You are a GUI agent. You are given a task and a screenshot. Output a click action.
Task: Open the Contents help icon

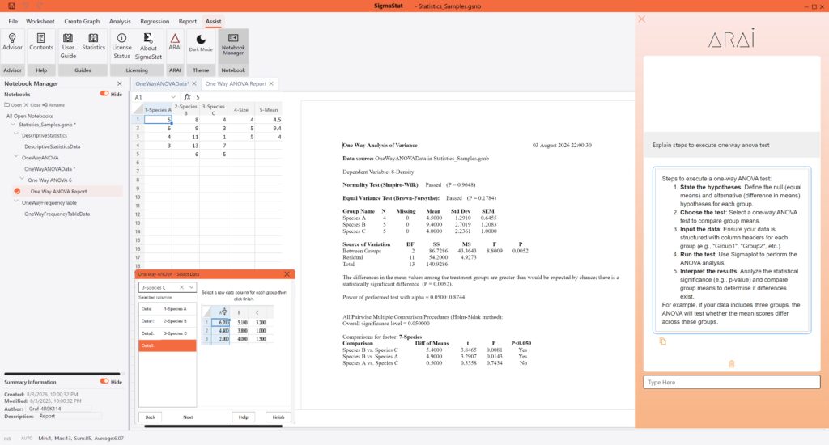[x=41, y=42]
